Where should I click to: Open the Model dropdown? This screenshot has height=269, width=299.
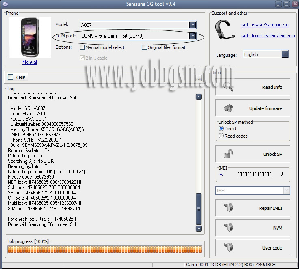[x=193, y=25]
